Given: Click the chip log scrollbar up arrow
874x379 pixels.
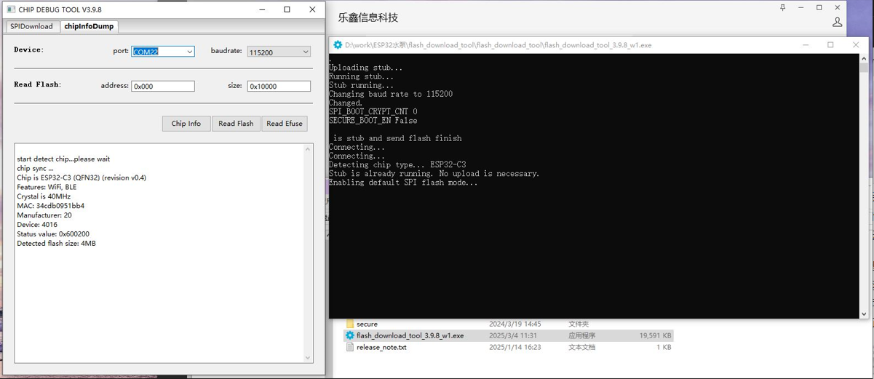Looking at the screenshot, I should tap(307, 148).
